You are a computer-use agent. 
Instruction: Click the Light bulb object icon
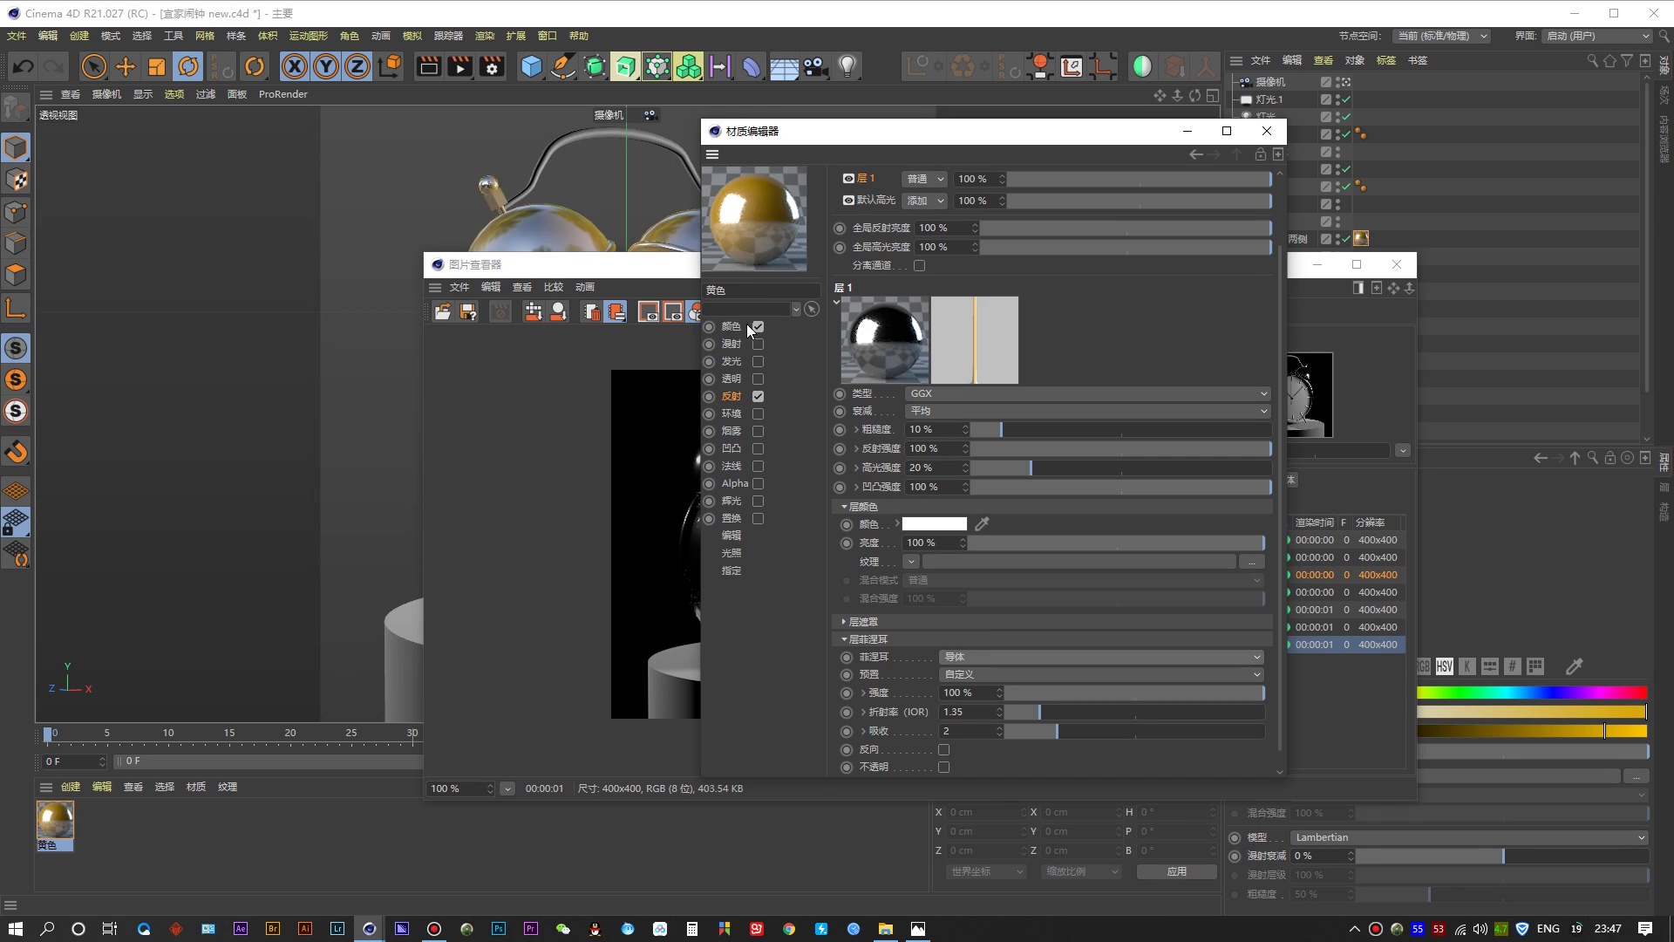(x=847, y=66)
